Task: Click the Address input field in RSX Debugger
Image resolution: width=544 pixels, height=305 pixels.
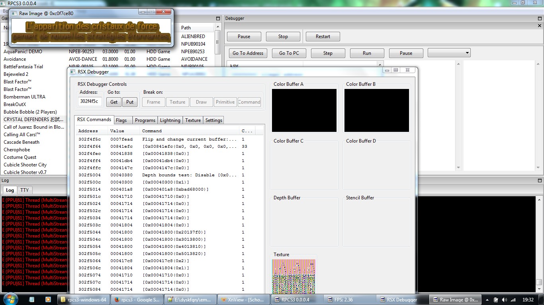Action: tap(90, 102)
